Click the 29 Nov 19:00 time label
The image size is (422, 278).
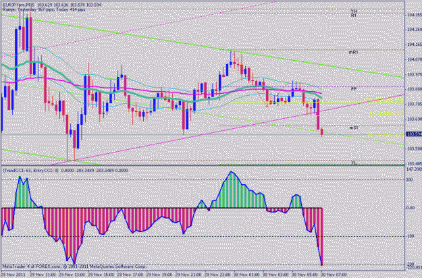159,275
